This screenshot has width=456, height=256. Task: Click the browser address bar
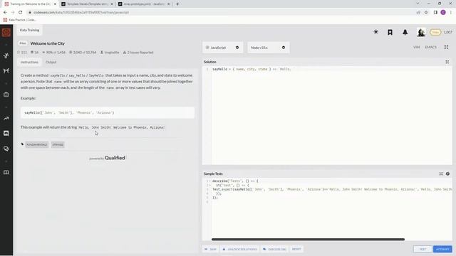pos(221,13)
